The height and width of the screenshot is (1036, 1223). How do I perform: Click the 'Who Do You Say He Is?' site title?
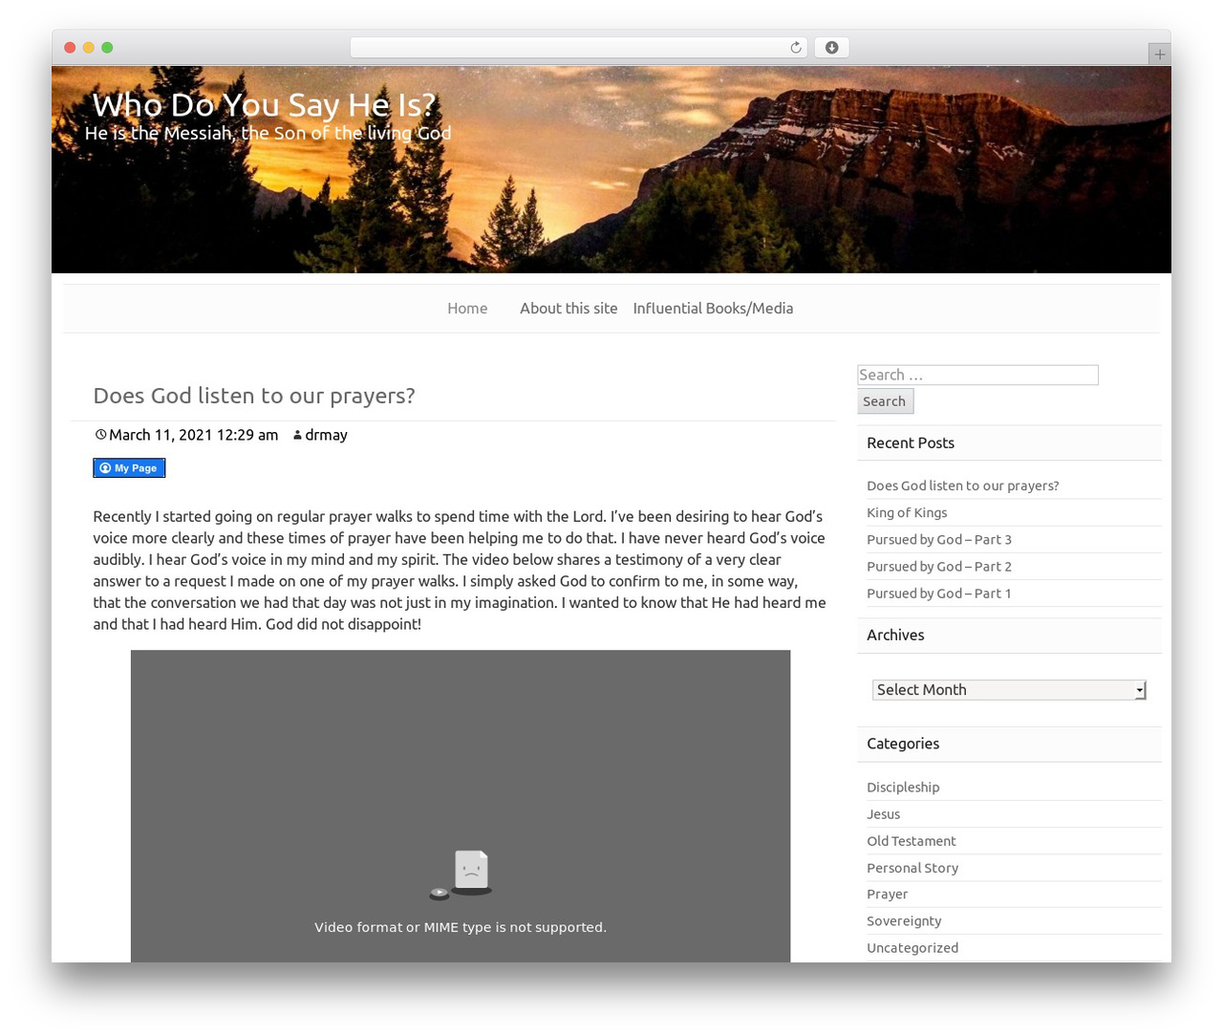click(264, 104)
